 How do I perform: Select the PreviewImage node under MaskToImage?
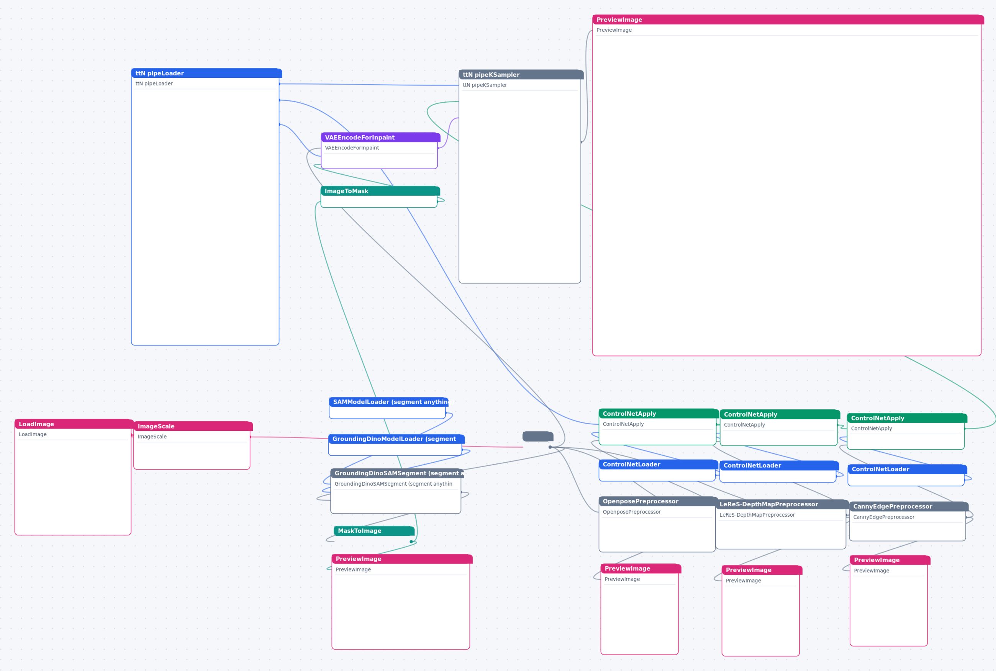(401, 601)
